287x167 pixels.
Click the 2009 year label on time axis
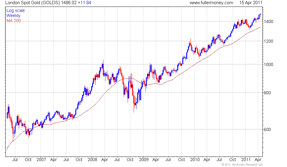(143, 160)
